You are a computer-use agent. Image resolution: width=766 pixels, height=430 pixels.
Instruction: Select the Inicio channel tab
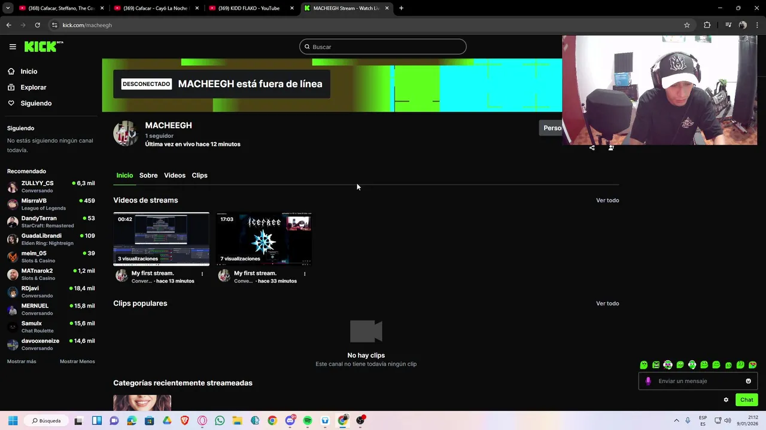[x=124, y=176]
